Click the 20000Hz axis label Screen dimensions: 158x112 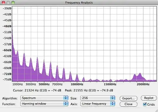143,84
